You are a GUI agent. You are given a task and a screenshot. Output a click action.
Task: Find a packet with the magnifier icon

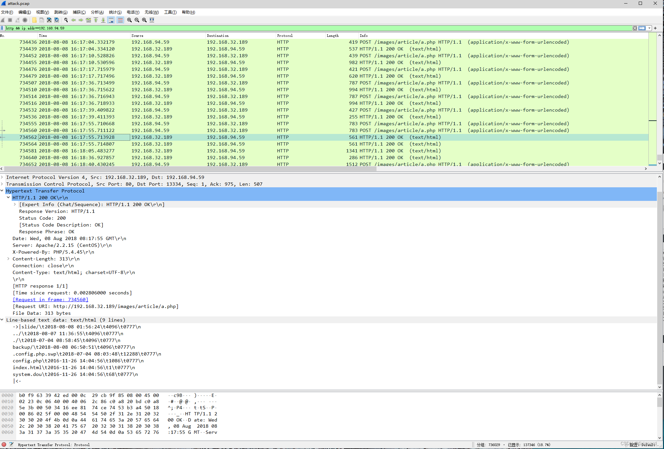point(66,20)
